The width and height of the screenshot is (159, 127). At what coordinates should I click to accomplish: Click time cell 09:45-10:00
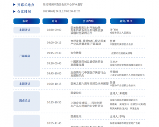click(x=54, y=73)
